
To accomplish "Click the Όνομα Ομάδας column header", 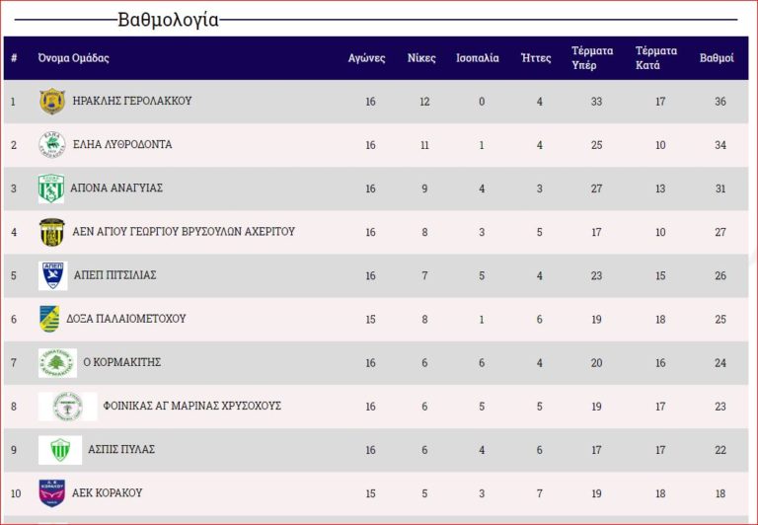I will 73,58.
